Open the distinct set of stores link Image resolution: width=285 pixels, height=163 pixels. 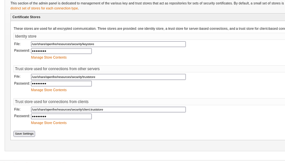[x=44, y=8]
